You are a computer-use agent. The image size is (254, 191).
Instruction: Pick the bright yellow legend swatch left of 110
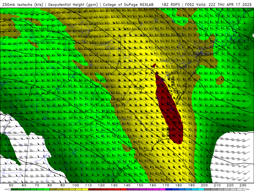coord(85,189)
